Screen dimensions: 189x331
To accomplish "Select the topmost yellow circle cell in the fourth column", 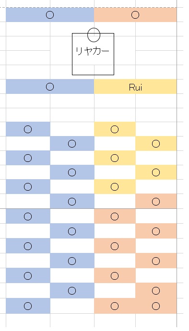I will click(x=156, y=144).
